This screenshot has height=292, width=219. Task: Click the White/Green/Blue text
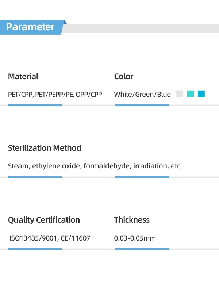pyautogui.click(x=142, y=94)
